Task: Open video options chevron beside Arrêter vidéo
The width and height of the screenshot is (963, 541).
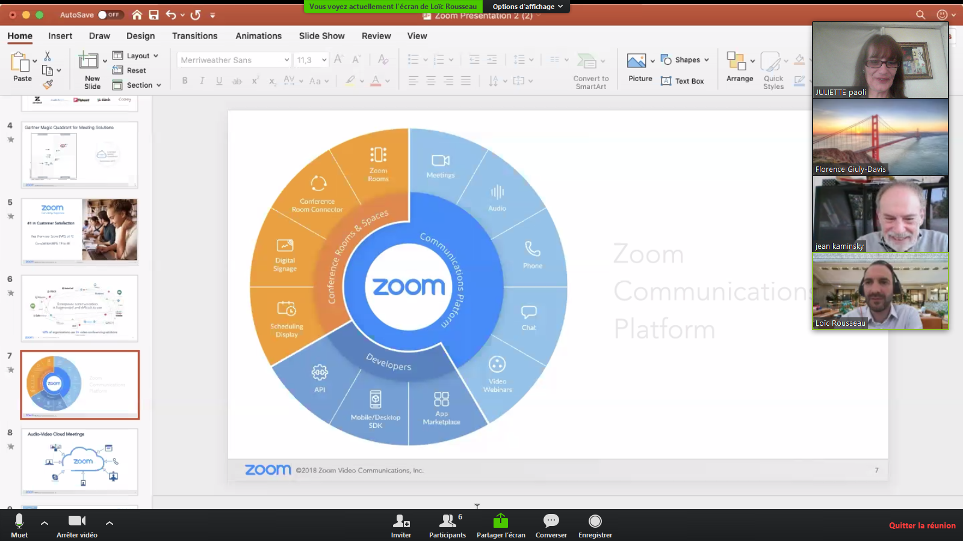Action: [110, 523]
